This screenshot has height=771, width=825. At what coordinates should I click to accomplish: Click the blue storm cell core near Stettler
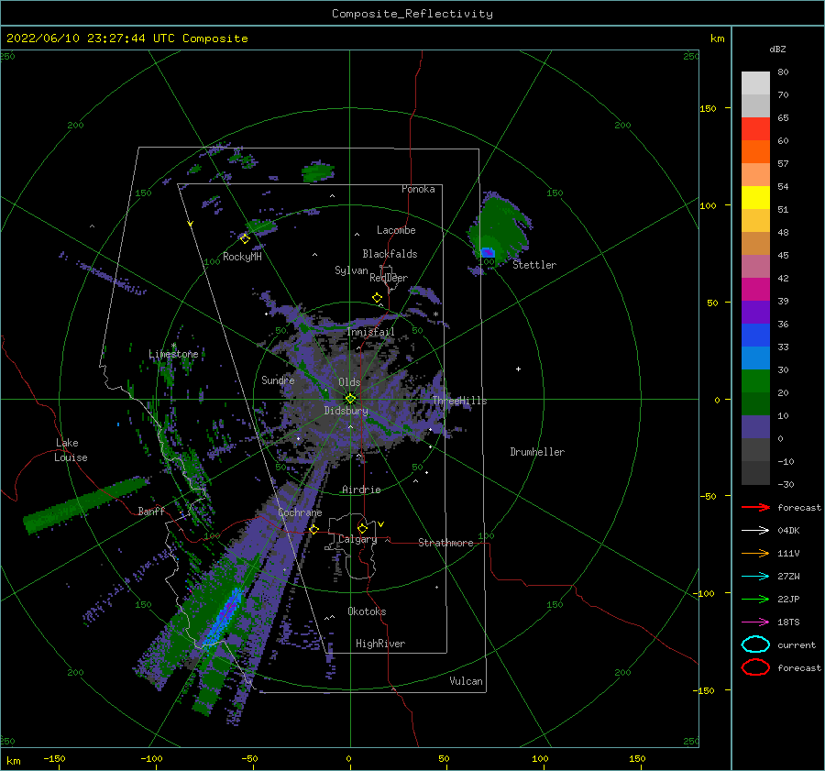point(488,253)
